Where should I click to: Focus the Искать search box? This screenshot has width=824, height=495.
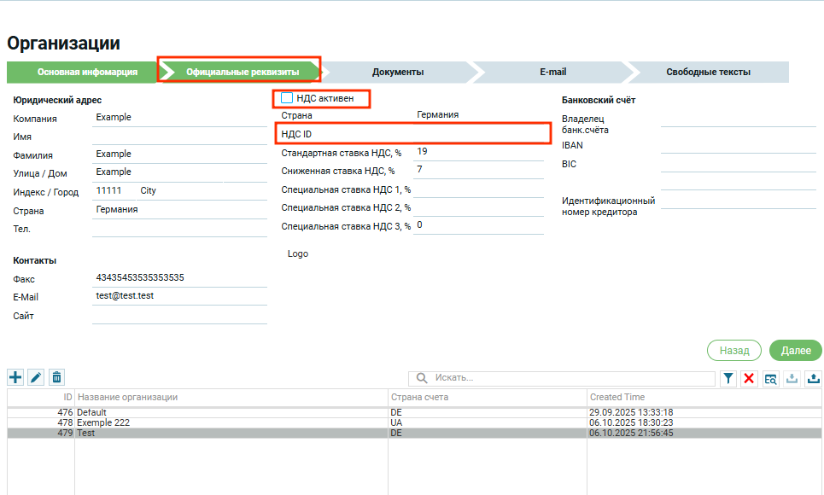(x=572, y=378)
